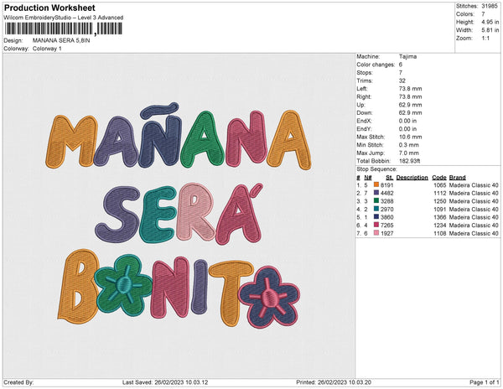Click the magenta swatch for thread 1234

click(x=376, y=226)
